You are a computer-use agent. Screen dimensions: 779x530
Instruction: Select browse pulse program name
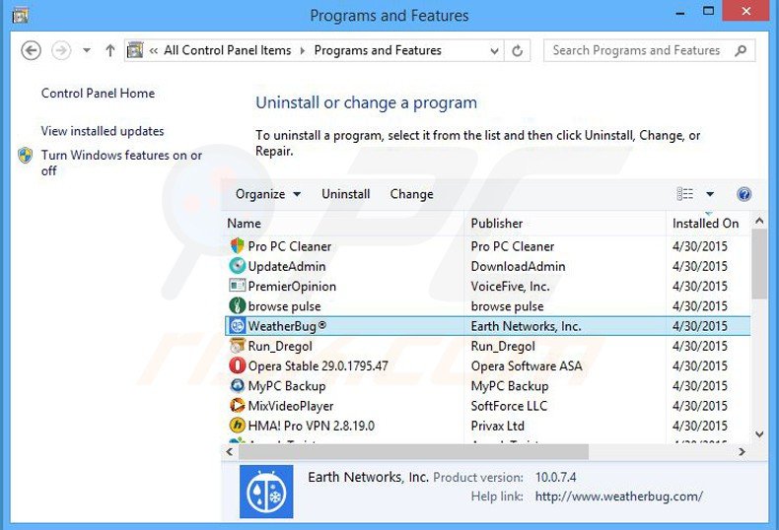coord(284,306)
